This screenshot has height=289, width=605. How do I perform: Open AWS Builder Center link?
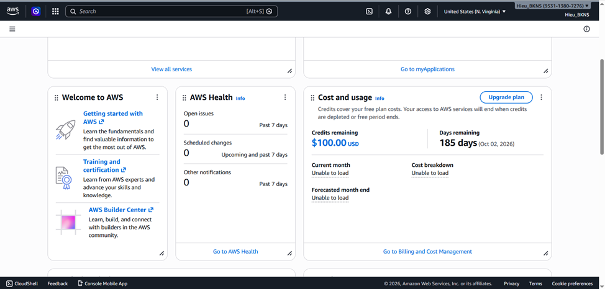121,210
